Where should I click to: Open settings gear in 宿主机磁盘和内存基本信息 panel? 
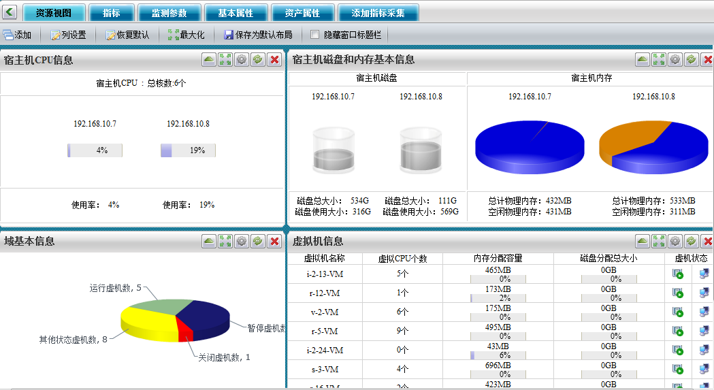pos(675,60)
